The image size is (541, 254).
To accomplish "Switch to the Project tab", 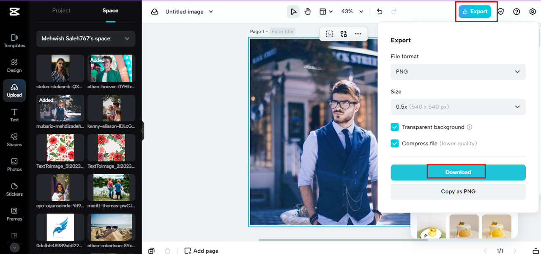I will pyautogui.click(x=61, y=11).
